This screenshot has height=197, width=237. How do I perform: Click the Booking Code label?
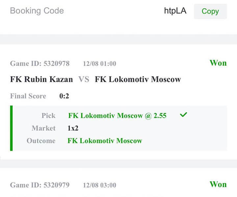pos(37,11)
